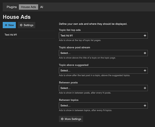Click the House Ads page heading
155x127 pixels.
point(17,17)
